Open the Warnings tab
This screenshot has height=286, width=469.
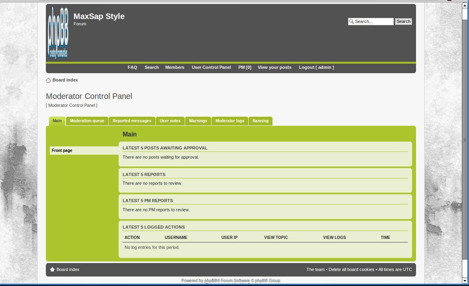(198, 121)
